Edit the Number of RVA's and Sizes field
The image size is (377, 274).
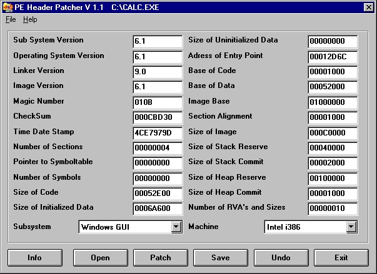point(333,208)
